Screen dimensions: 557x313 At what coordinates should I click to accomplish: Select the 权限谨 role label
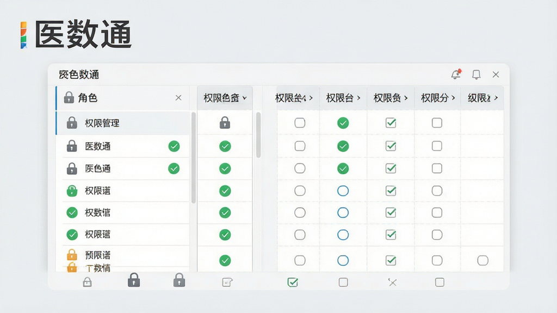pyautogui.click(x=98, y=191)
